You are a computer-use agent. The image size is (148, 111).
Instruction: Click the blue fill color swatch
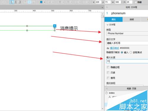[x=41, y=2]
